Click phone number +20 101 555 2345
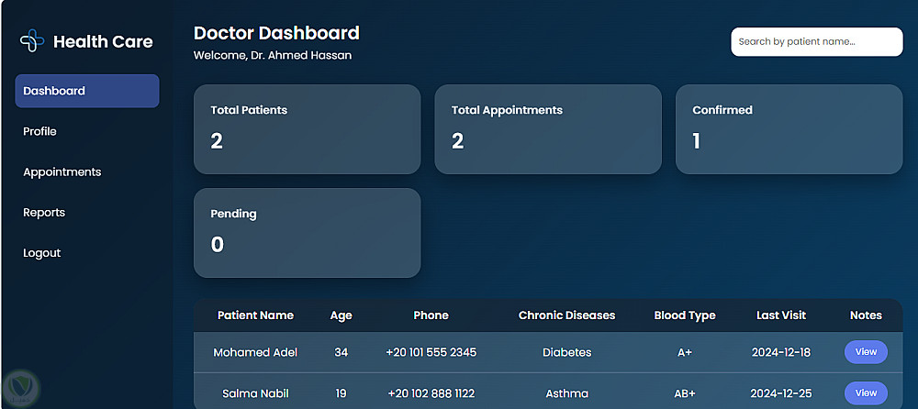Image resolution: width=918 pixels, height=409 pixels. (431, 352)
